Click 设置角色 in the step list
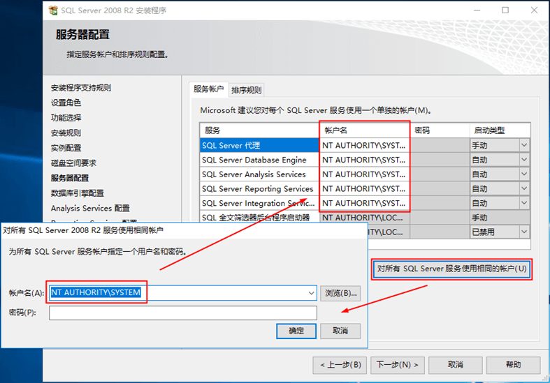This screenshot has width=550, height=383. (66, 103)
